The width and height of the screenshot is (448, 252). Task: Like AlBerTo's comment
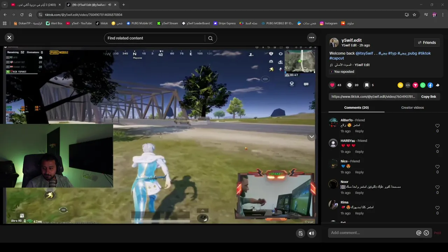[437, 126]
